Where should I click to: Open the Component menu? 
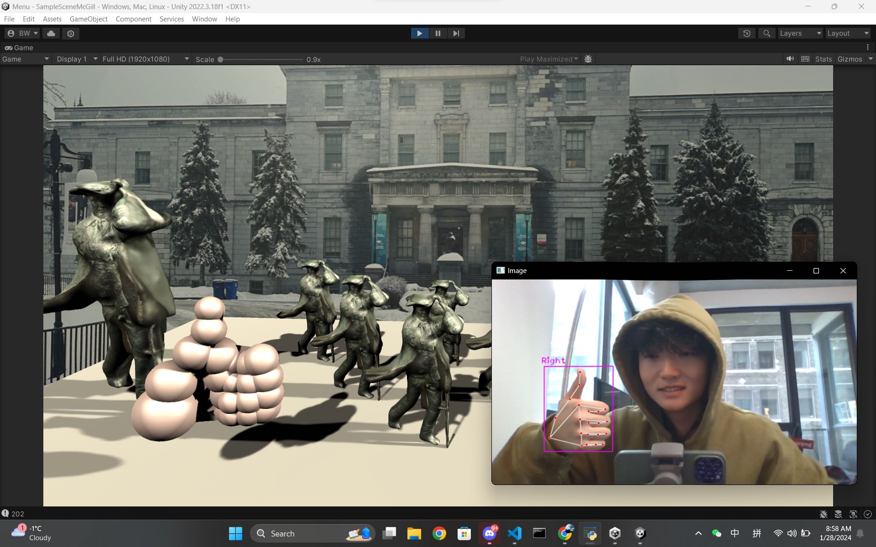133,19
